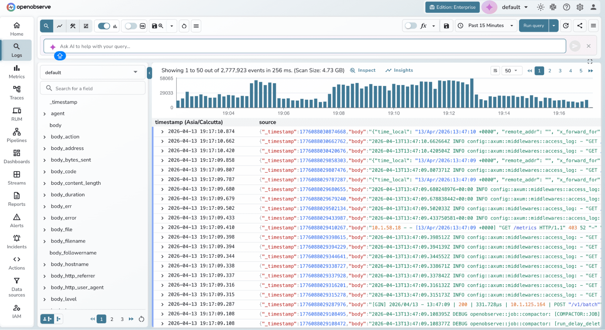
Task: Click the Run query button
Action: (x=534, y=26)
